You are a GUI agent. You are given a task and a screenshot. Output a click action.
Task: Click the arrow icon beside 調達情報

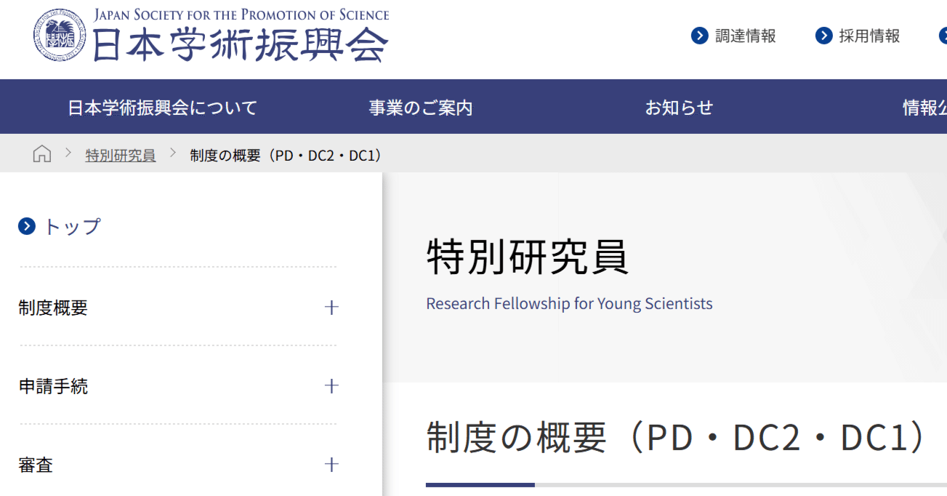coord(699,36)
